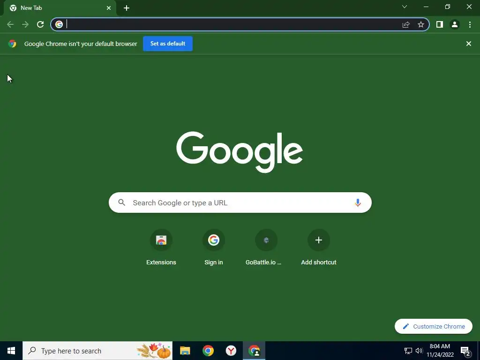Open the Sign in shortcut

pos(214,247)
